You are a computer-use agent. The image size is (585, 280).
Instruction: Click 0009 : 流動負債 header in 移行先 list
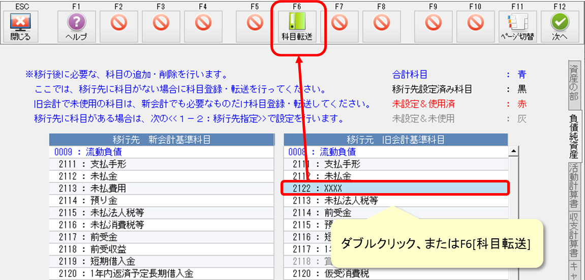[162, 151]
